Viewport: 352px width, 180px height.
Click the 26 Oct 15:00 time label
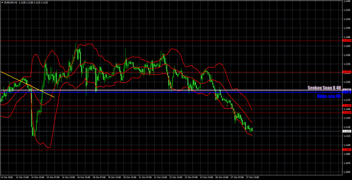pos(221,178)
